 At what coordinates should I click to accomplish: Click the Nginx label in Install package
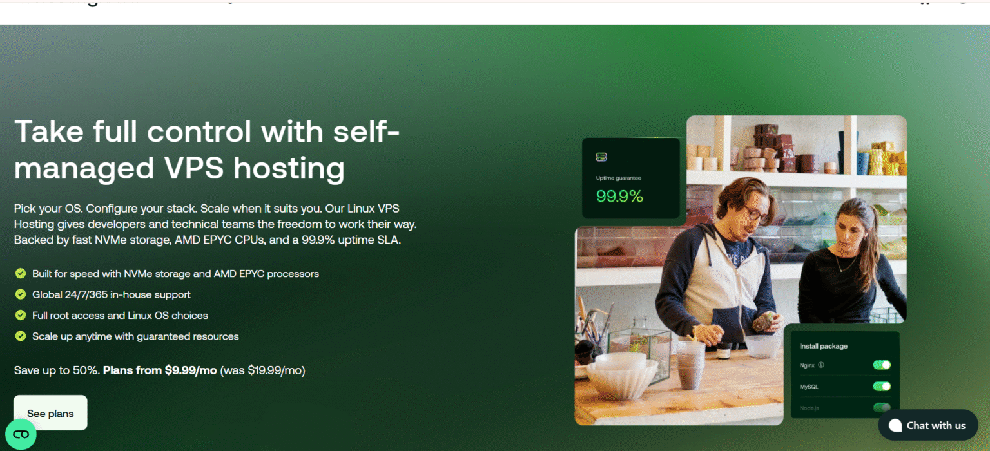pos(808,365)
